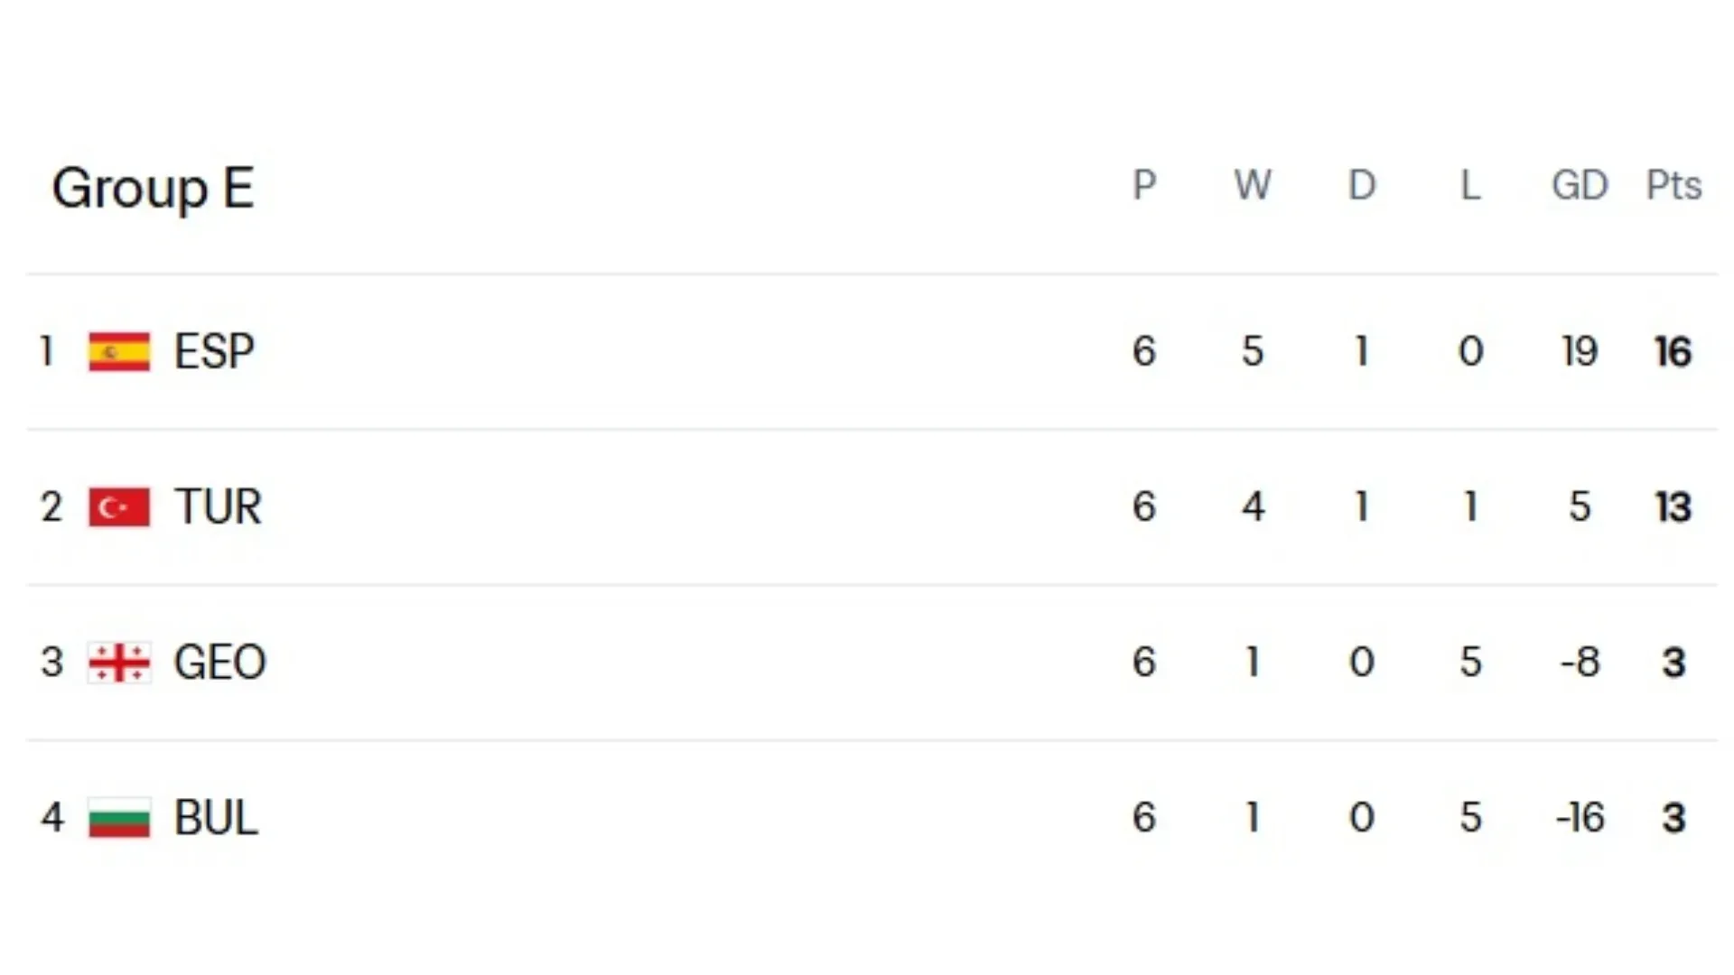Click the L column header

pyautogui.click(x=1470, y=186)
